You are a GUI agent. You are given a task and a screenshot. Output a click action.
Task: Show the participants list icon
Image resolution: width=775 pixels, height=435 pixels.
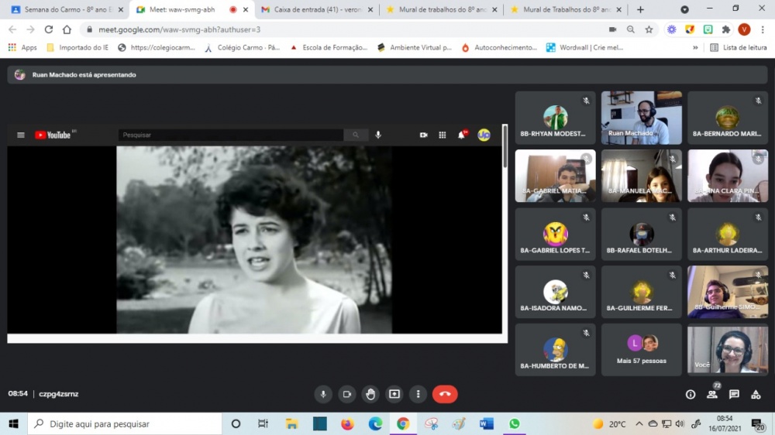point(712,394)
